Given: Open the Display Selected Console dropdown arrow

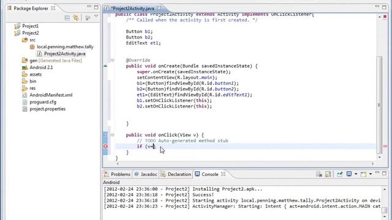Looking at the screenshot, I should tap(355, 174).
